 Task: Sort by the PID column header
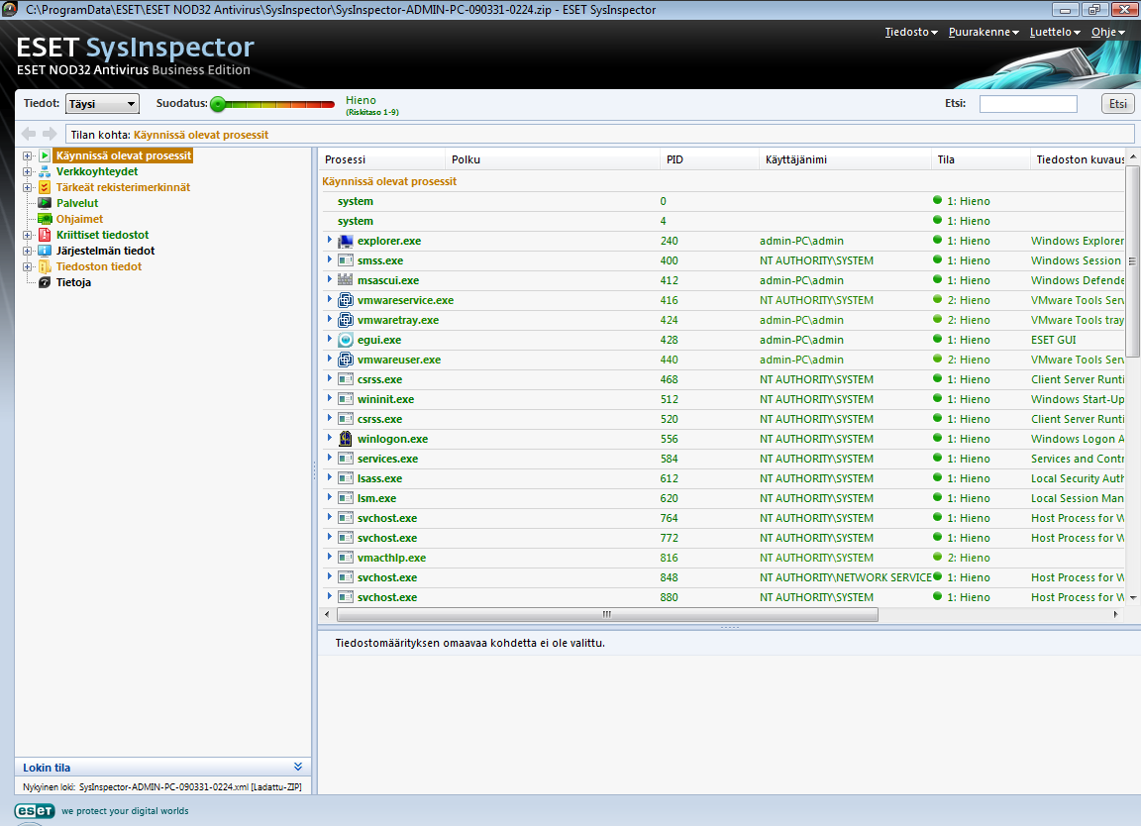tap(709, 159)
